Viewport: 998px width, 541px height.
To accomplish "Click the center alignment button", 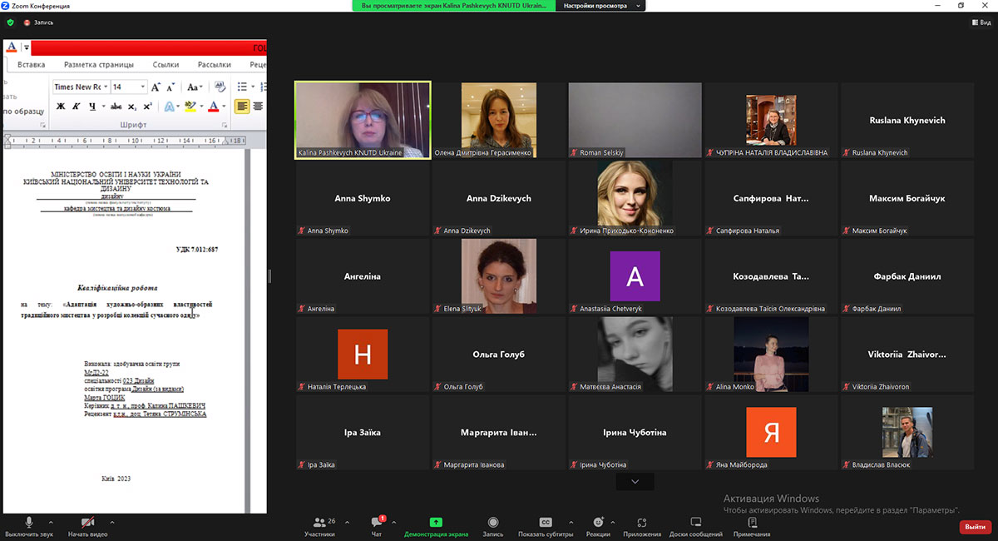I will (259, 107).
